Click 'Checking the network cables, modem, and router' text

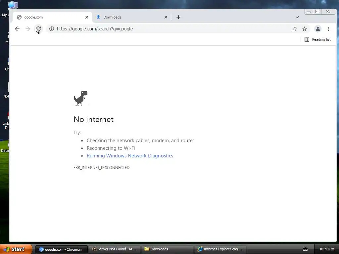pyautogui.click(x=140, y=141)
